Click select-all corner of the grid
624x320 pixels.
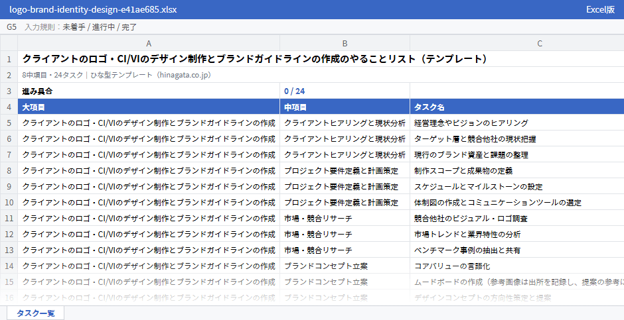[9, 43]
